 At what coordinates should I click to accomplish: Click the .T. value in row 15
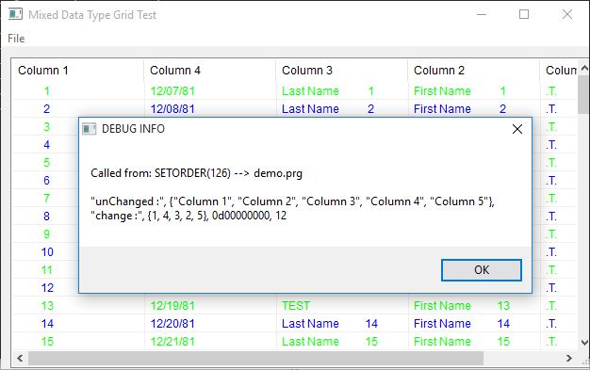point(551,342)
